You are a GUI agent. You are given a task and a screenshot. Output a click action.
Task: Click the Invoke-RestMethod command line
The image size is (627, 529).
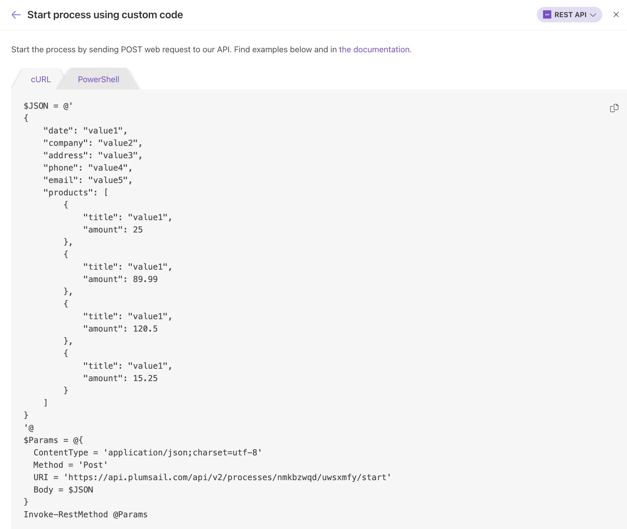click(x=85, y=514)
